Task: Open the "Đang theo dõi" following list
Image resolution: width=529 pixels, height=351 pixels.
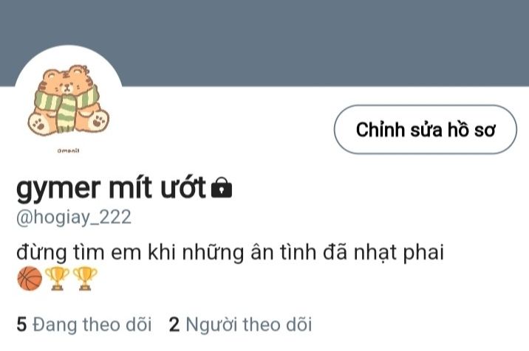Action: point(84,324)
